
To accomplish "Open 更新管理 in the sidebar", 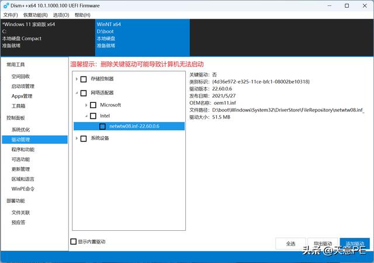I will pyautogui.click(x=20, y=169).
